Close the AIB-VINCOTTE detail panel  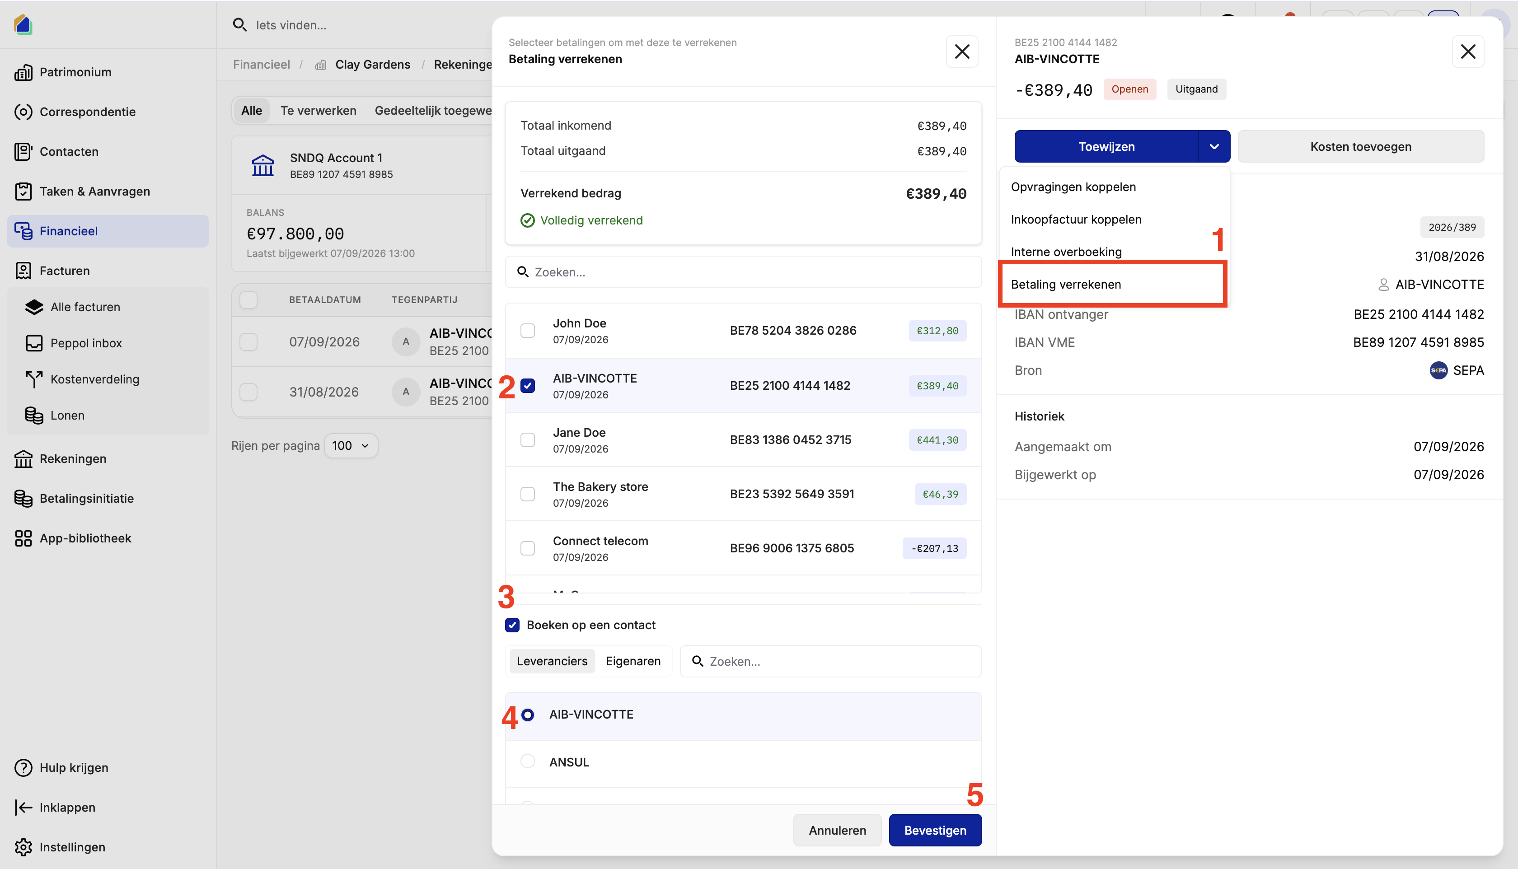1468,51
